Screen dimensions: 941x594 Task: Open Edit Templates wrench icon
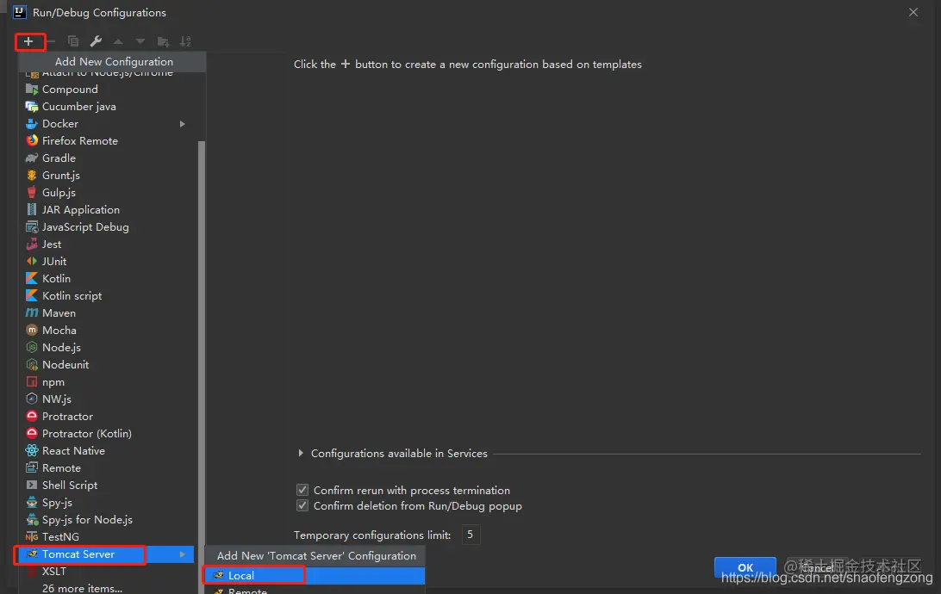tap(96, 41)
